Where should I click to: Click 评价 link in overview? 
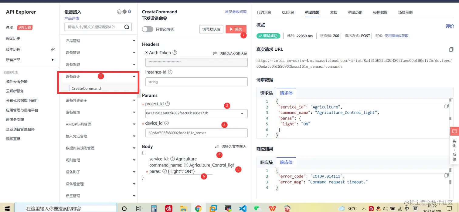coord(450,26)
